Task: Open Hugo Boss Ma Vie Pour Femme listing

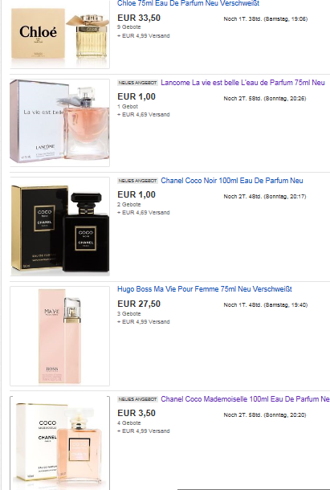Action: [x=205, y=289]
